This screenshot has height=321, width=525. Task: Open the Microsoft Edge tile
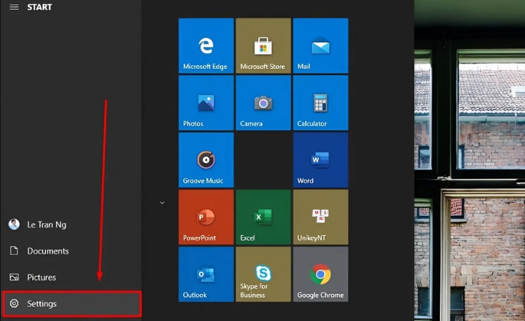(x=206, y=46)
